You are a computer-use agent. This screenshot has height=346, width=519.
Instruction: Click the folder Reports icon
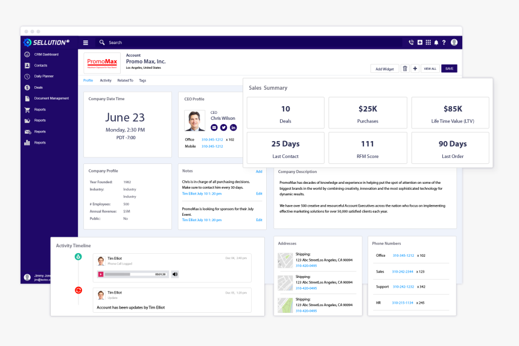click(27, 121)
